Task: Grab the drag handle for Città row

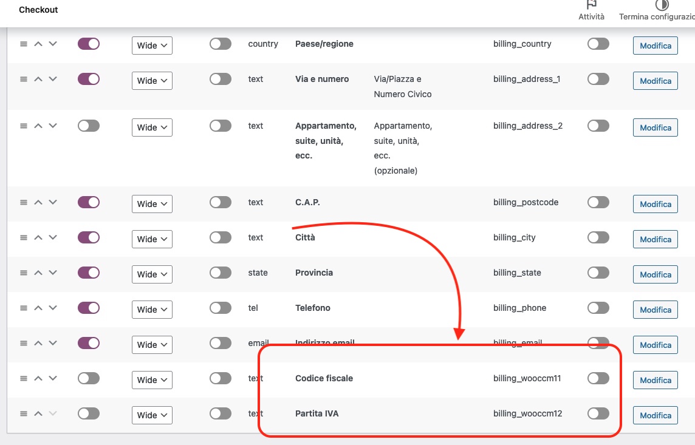Action: pyautogui.click(x=24, y=238)
